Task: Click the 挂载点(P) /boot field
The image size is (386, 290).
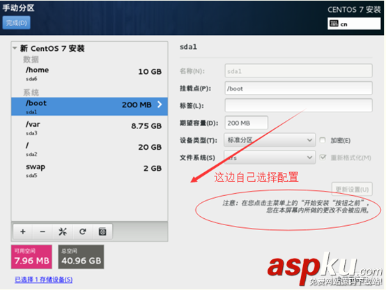Action: tap(298, 89)
